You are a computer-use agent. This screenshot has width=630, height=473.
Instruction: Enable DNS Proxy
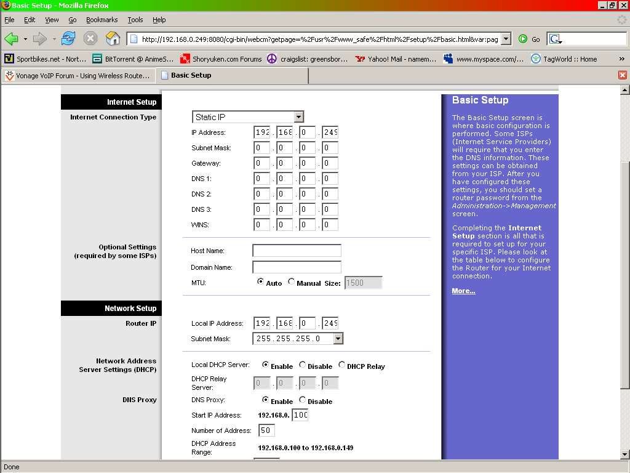[x=265, y=400]
